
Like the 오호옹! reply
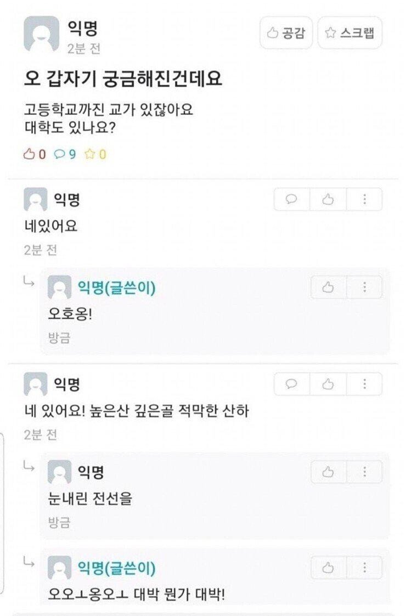[x=328, y=287]
